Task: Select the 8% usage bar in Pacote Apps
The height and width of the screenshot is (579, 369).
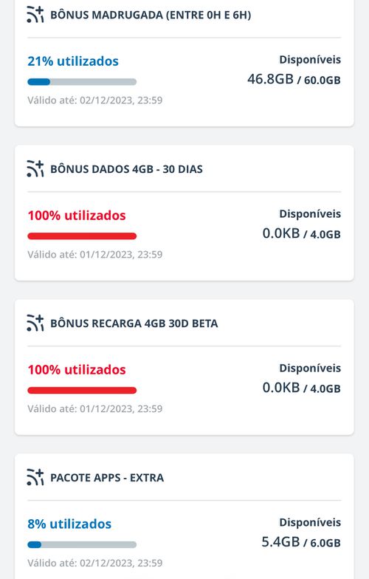Action: click(82, 545)
